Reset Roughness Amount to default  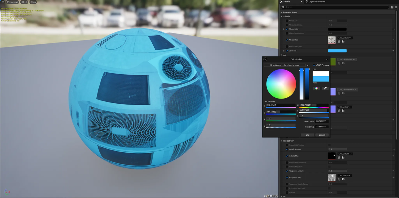393,171
